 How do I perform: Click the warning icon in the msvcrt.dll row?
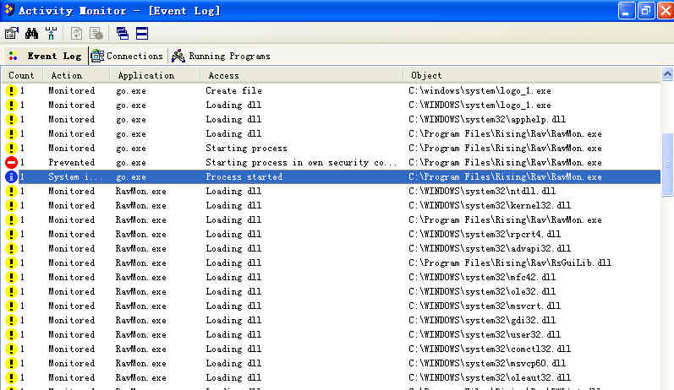[x=11, y=306]
